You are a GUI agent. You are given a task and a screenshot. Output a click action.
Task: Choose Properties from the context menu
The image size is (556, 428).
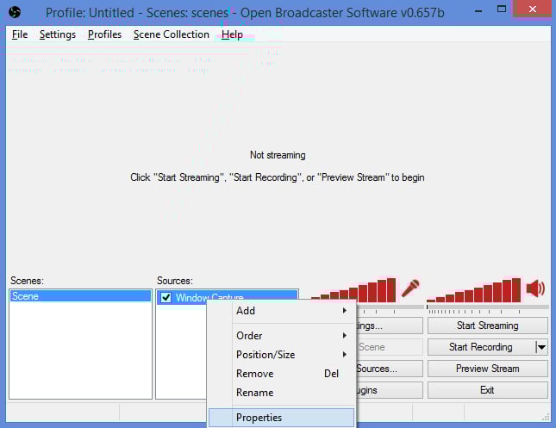(x=282, y=418)
